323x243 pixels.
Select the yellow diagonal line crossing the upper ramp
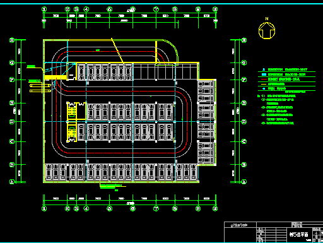click(117, 50)
